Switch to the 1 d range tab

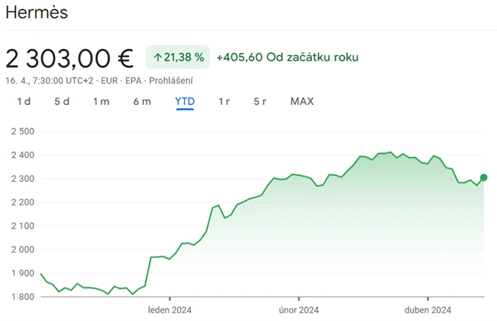click(x=24, y=102)
